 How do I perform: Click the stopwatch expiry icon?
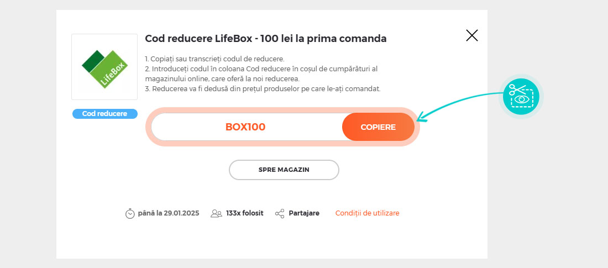pos(130,213)
